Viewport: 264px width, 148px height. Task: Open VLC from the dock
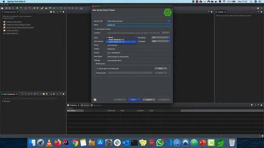click(49, 143)
